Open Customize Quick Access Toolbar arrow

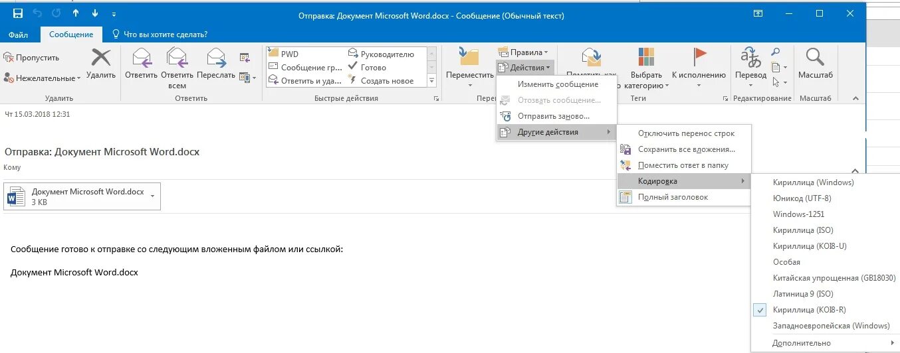click(114, 14)
